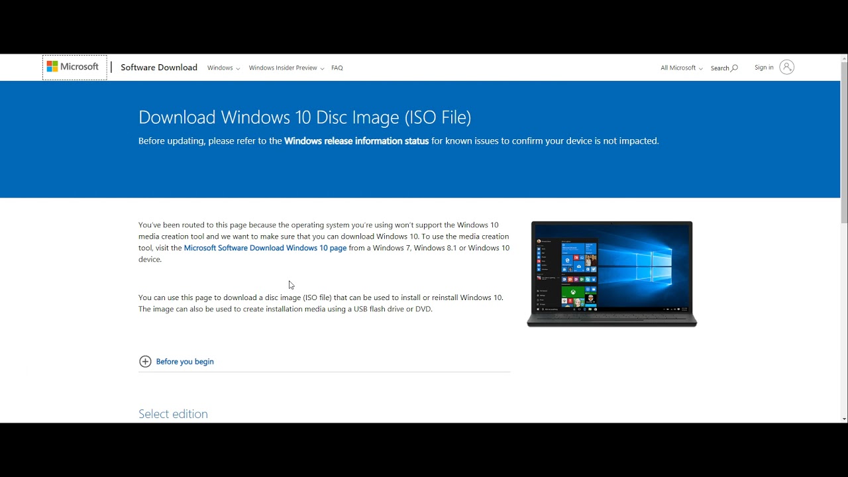Click the plus icon beside Before you begin
Screen dimensions: 848x477
click(145, 361)
